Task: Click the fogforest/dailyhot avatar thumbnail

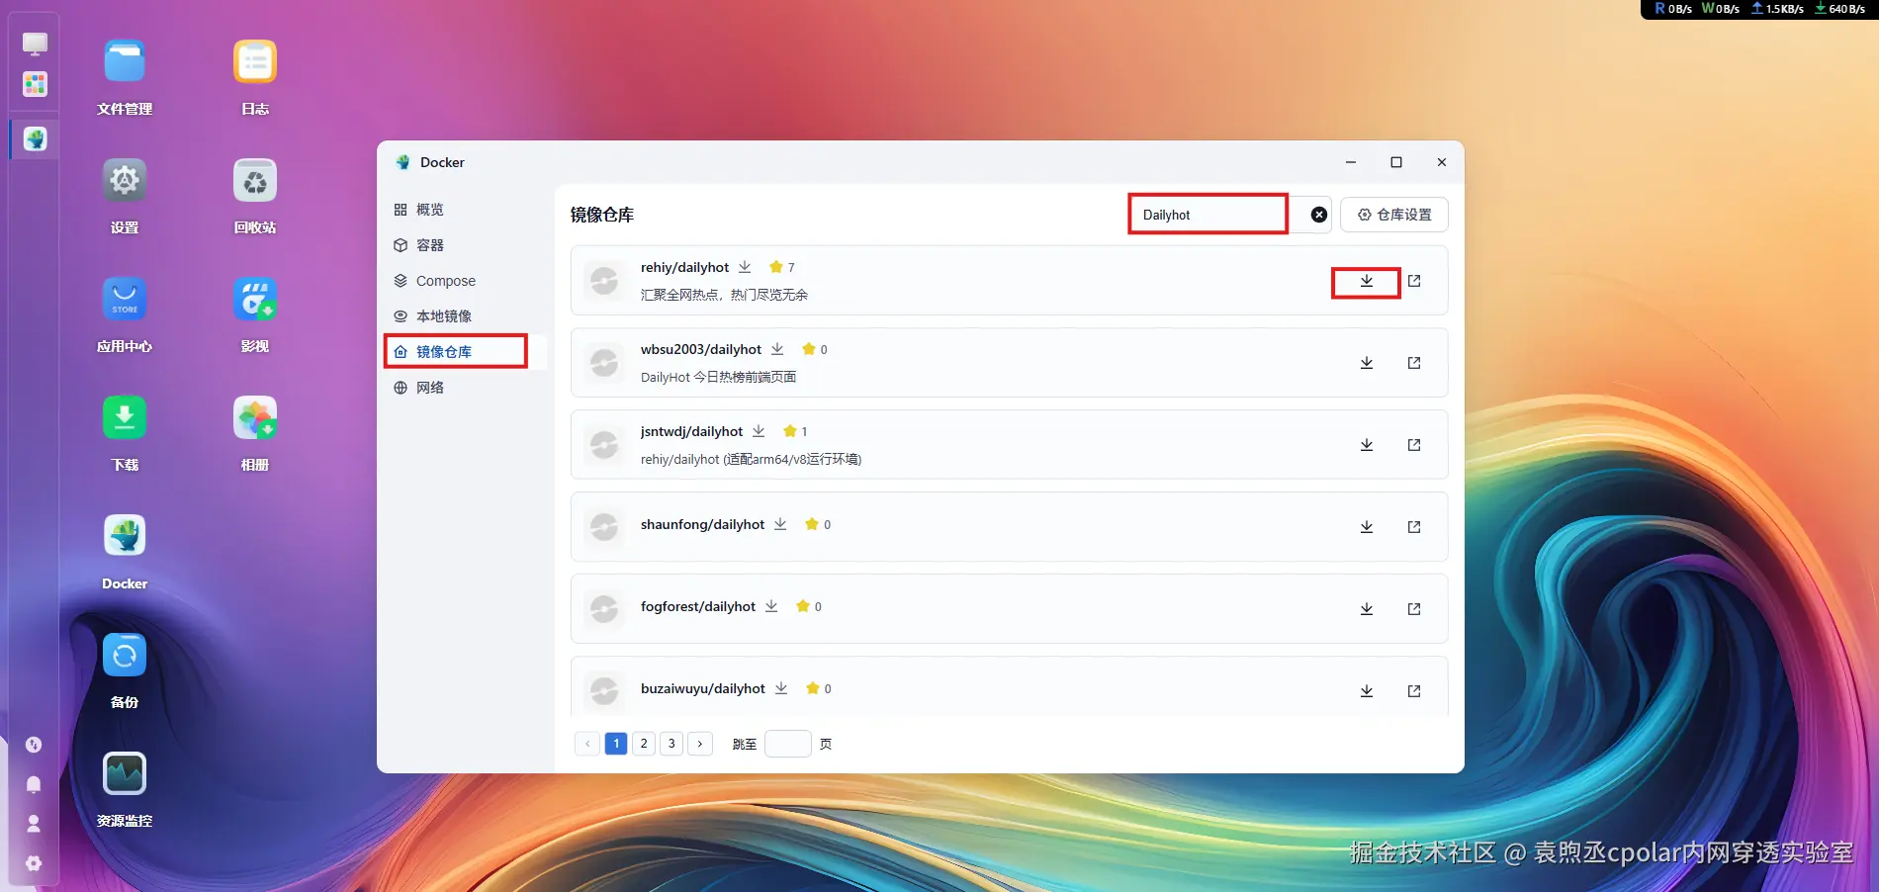Action: coord(604,609)
